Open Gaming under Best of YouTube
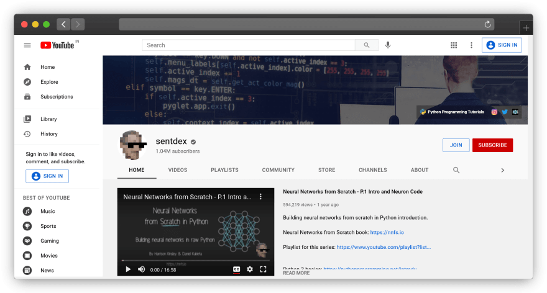 point(50,241)
